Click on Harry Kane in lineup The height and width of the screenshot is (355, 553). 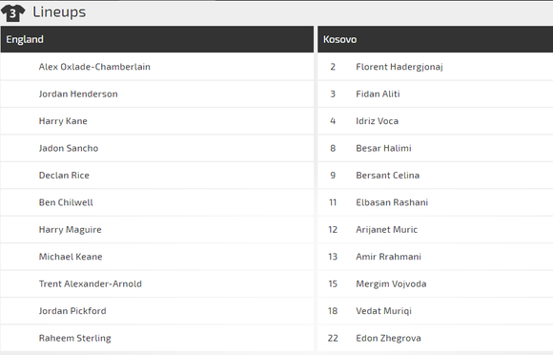pyautogui.click(x=63, y=121)
